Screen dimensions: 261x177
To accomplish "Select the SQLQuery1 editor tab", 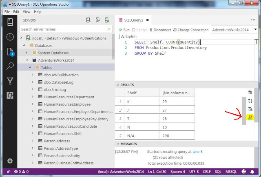I will (133, 20).
